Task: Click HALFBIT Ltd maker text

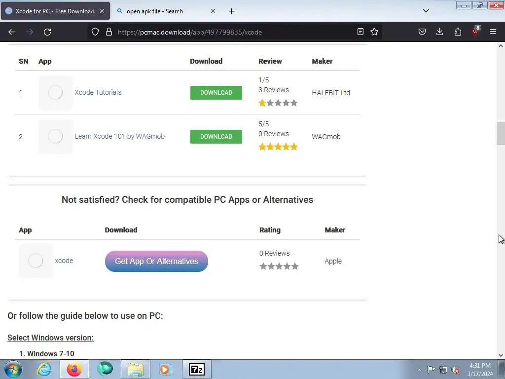Action: coord(331,93)
